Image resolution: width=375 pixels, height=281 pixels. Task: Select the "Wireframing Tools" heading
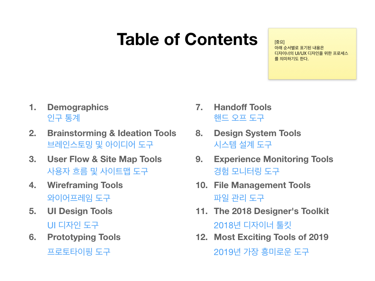coord(85,185)
